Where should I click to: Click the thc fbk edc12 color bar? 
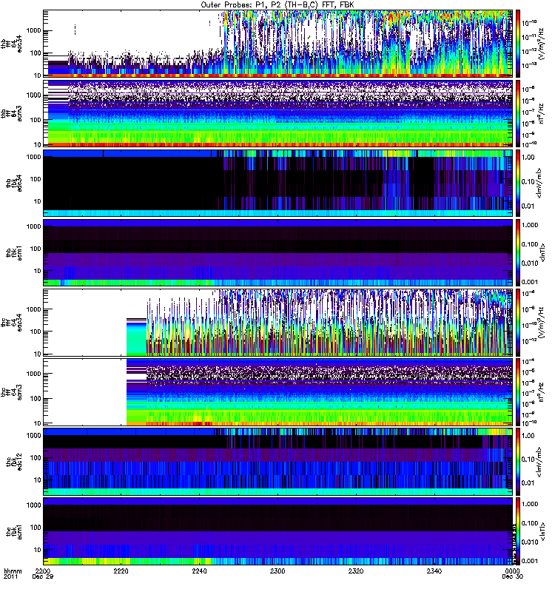coord(518,462)
